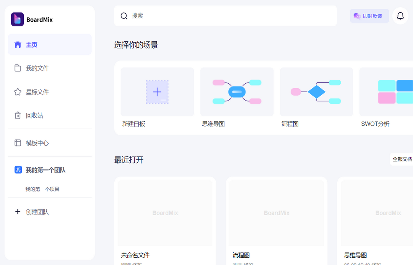Click the plus icon beside 创建团队
The image size is (413, 265).
coord(18,212)
